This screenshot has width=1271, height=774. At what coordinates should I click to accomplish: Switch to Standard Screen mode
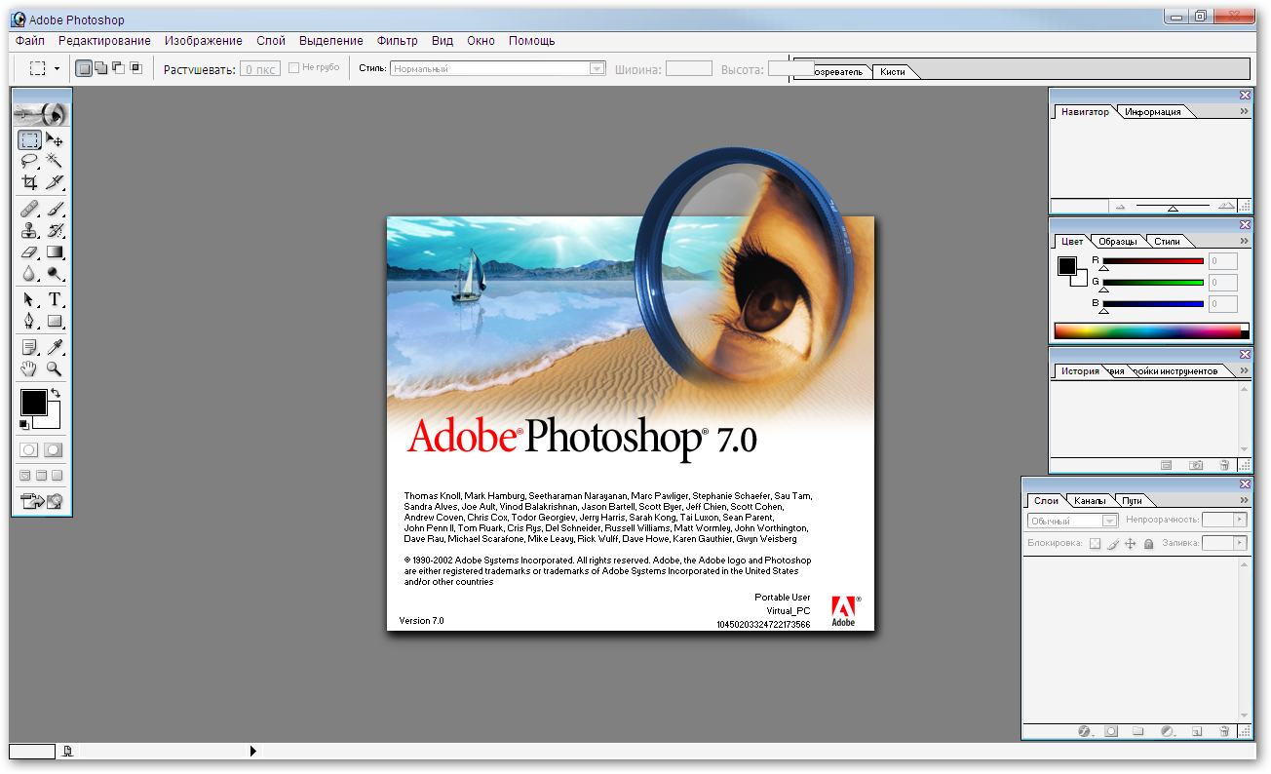(25, 476)
